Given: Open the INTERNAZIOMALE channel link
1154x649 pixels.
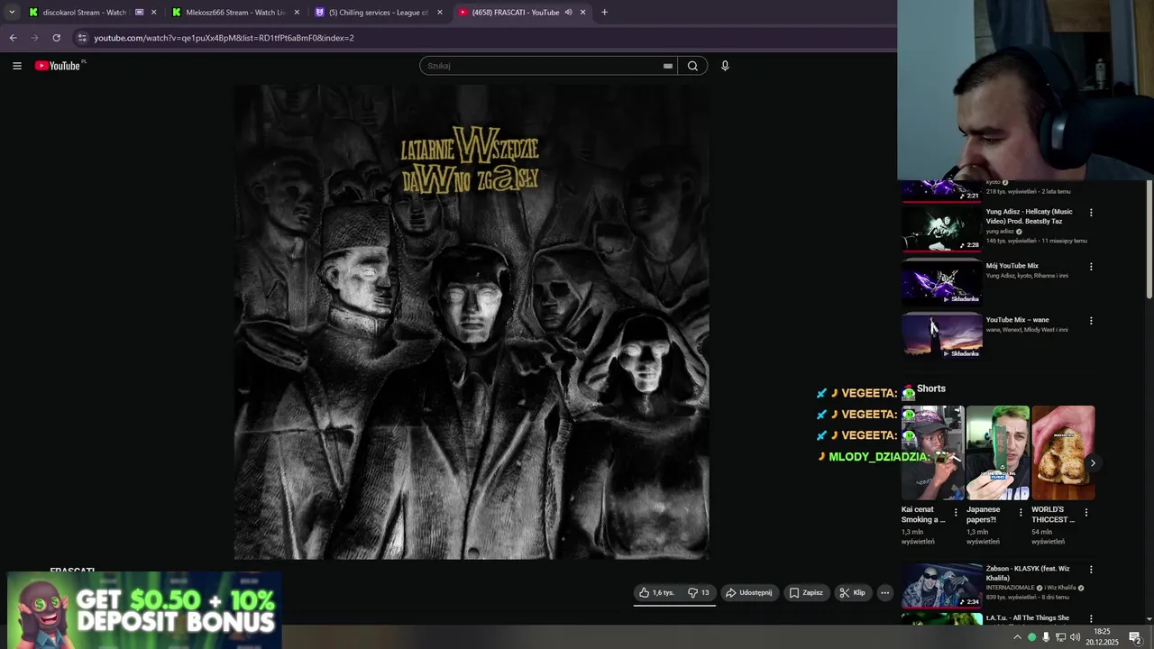Looking at the screenshot, I should (1010, 588).
